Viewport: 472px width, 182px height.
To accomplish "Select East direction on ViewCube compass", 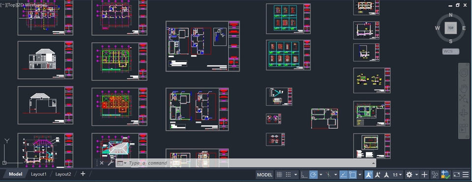I will point(464,28).
